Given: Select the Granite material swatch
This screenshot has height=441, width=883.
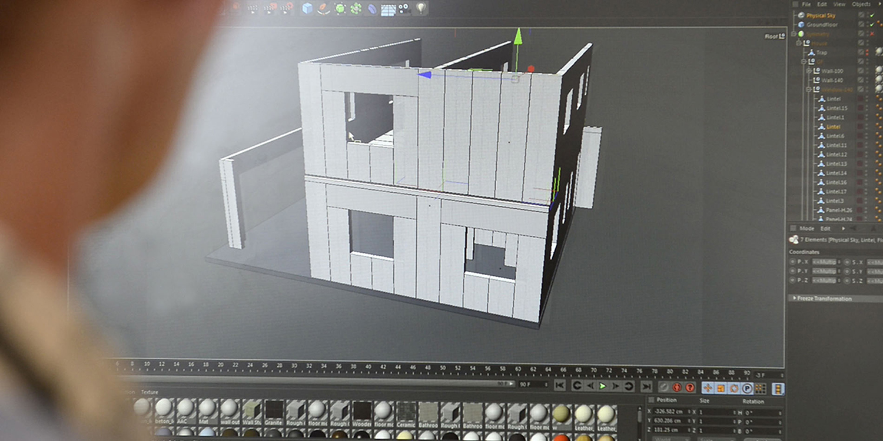Looking at the screenshot, I should click(x=273, y=411).
